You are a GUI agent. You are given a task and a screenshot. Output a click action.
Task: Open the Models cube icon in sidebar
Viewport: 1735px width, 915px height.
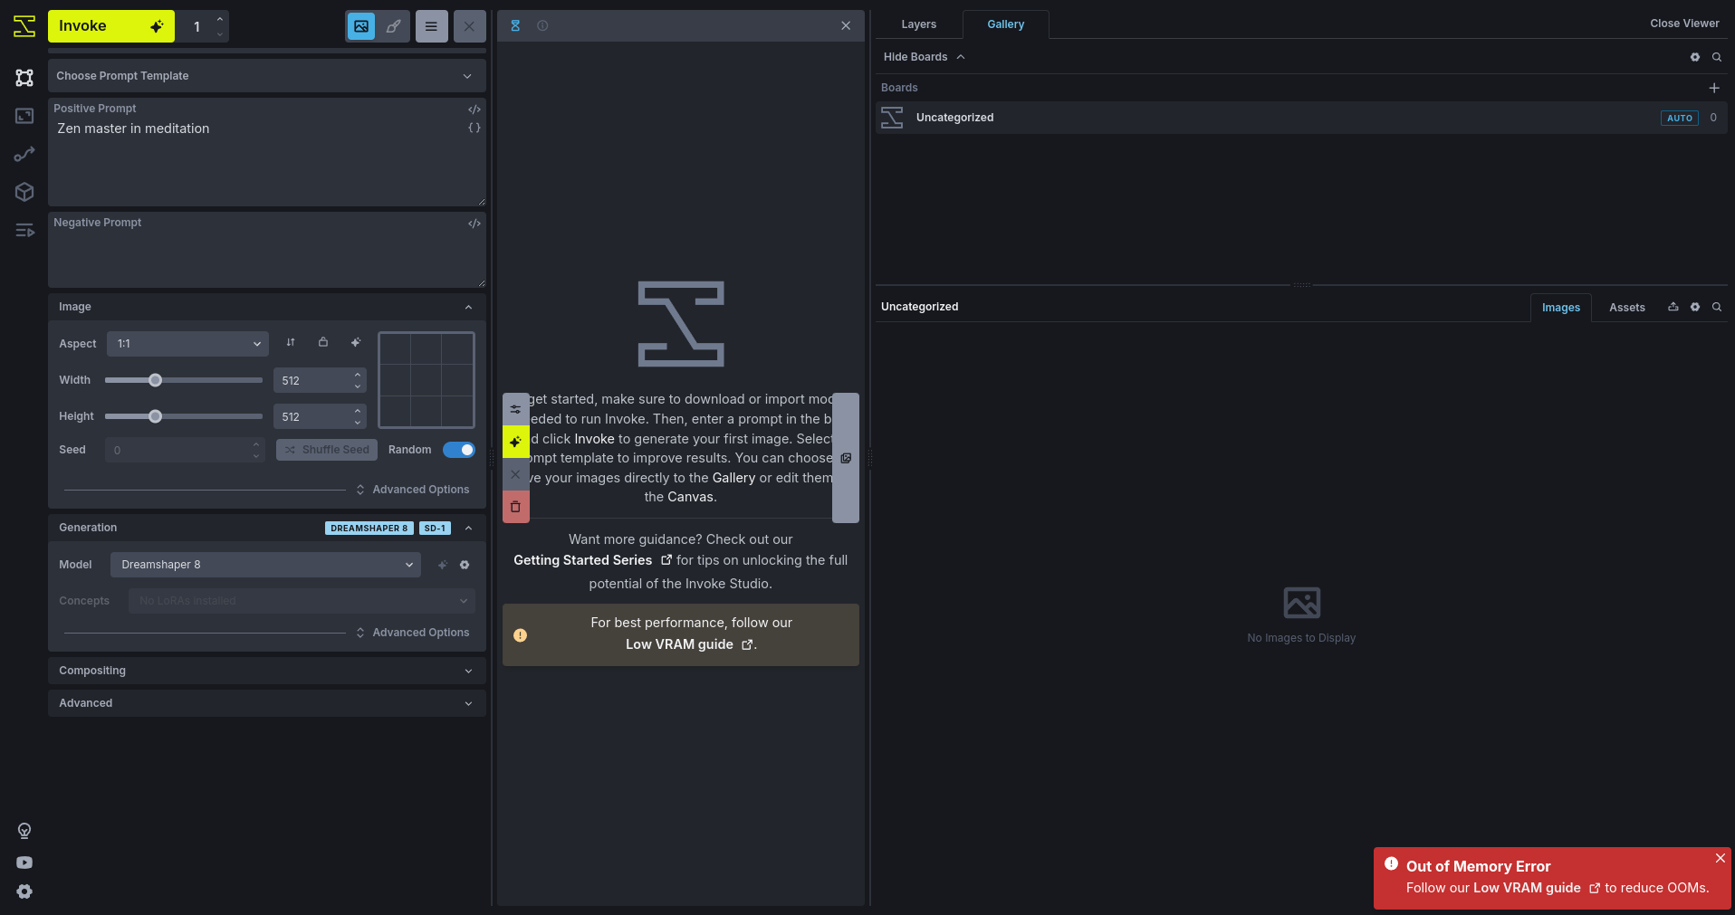pos(24,192)
